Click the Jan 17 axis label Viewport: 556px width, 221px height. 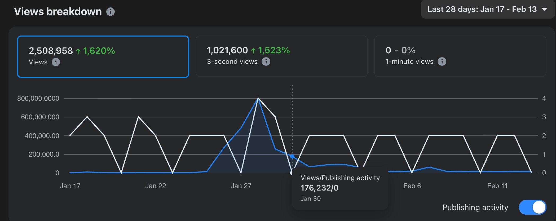coord(70,186)
